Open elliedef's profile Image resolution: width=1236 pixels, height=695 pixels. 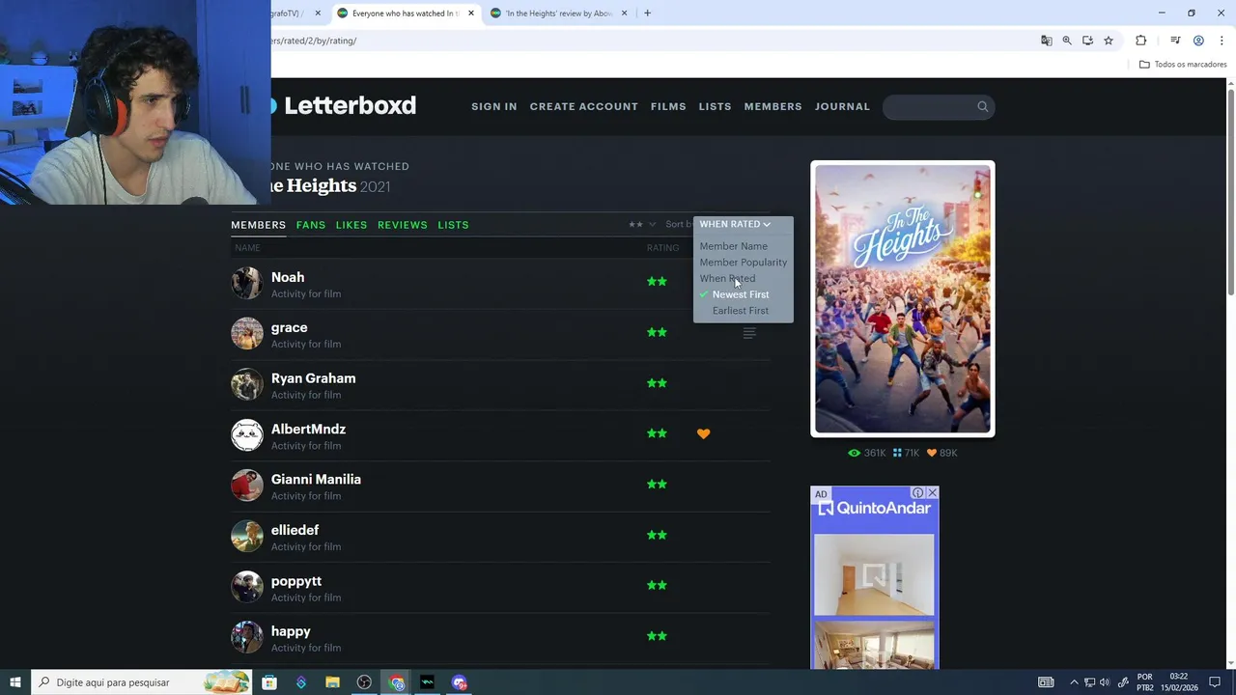click(x=295, y=530)
